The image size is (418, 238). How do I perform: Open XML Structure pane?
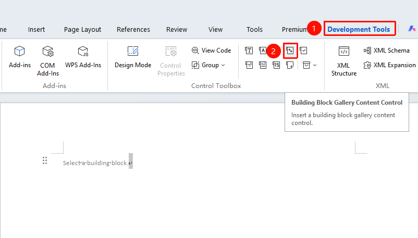(x=343, y=61)
